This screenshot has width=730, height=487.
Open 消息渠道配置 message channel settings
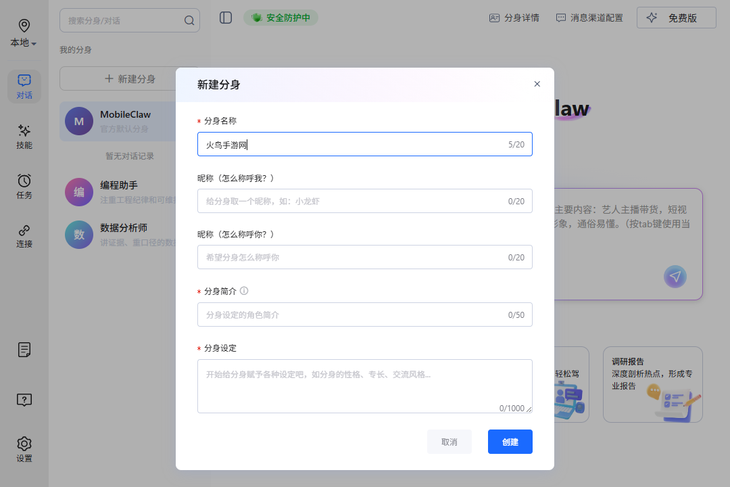(589, 18)
